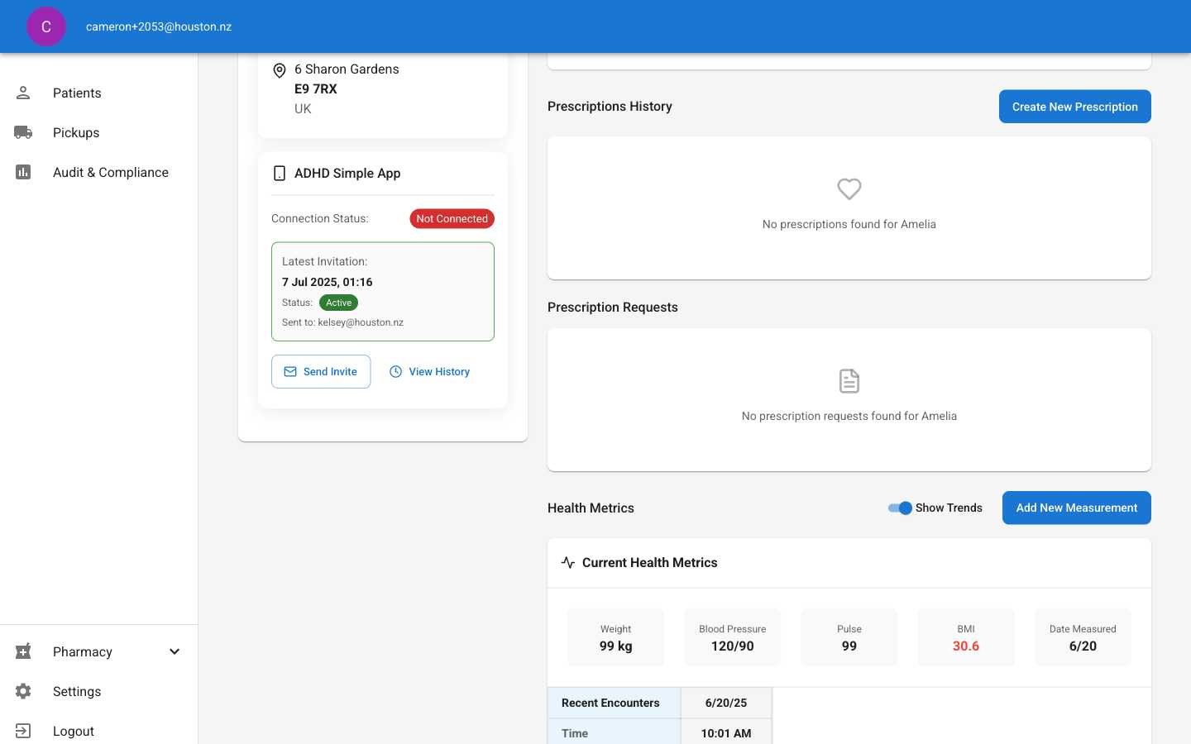Screen dimensions: 1191x744
Task: Open View History link
Action: point(429,371)
